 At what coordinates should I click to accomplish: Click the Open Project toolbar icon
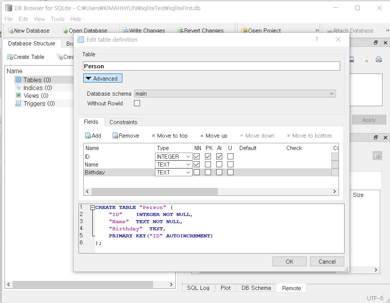(x=244, y=31)
